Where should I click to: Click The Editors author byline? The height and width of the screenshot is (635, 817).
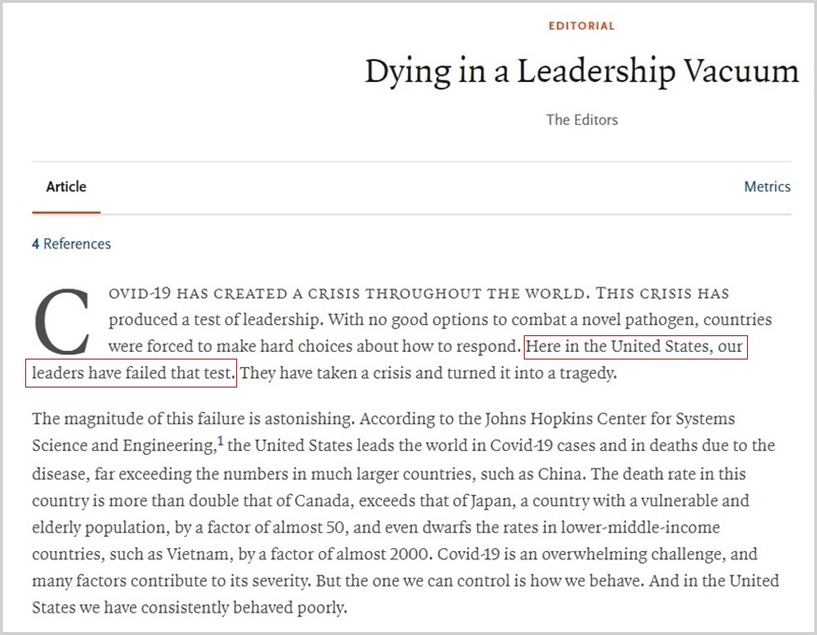pos(582,120)
